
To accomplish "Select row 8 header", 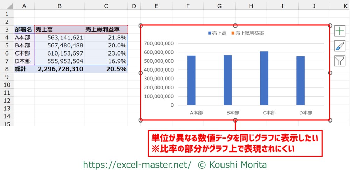I will 7,69.
